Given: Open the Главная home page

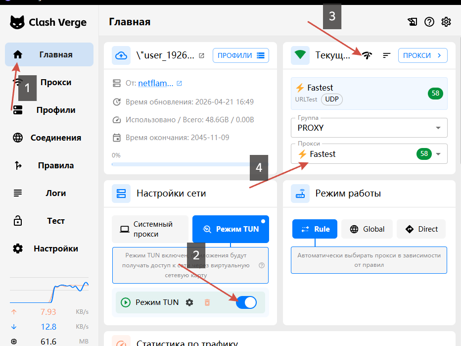Looking at the screenshot, I should 49,54.
